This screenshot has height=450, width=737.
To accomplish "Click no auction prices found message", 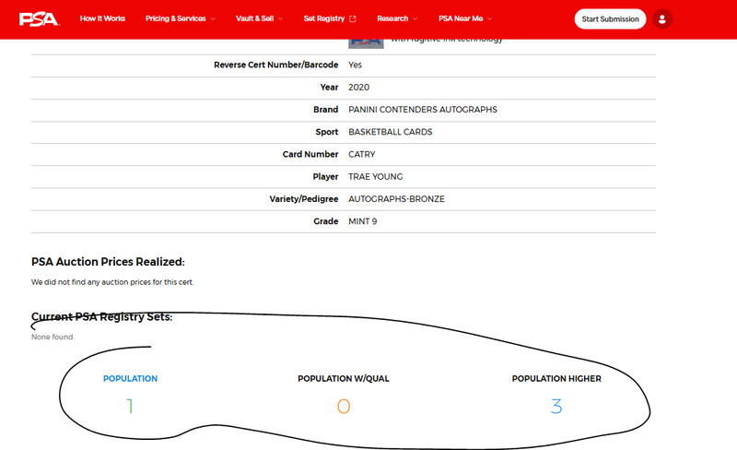I will pos(112,282).
